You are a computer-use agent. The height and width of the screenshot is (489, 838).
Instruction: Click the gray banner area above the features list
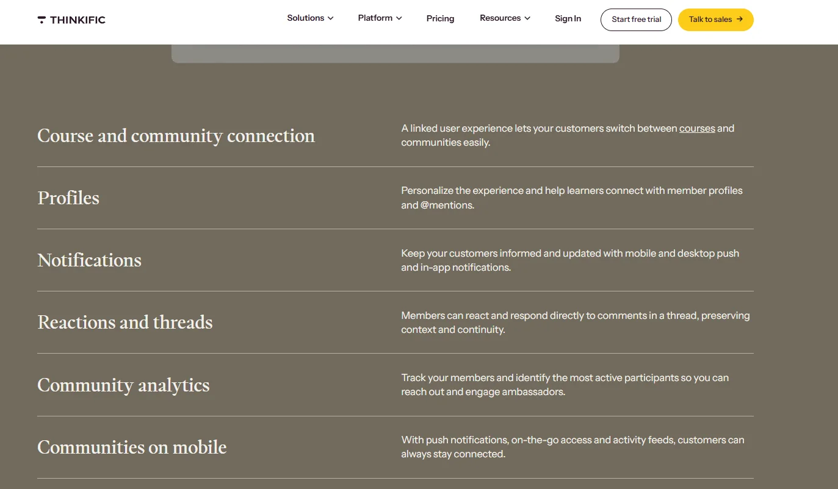395,54
